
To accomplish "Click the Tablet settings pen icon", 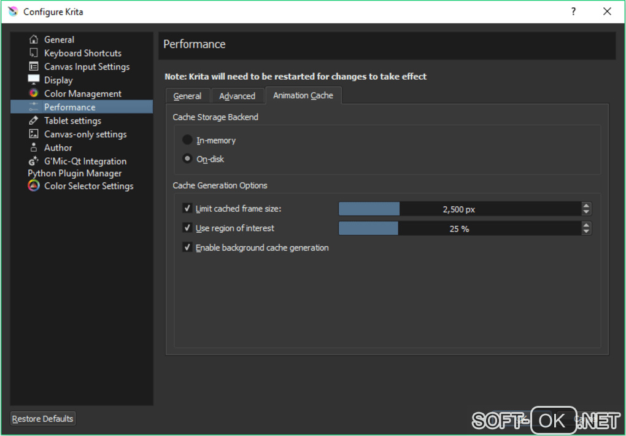I will pyautogui.click(x=34, y=120).
